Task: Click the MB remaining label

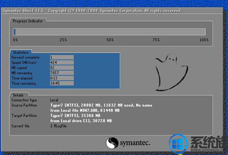Action: (22, 73)
